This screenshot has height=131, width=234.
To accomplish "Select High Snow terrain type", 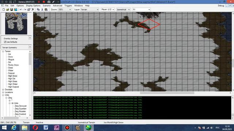I will point(13,76).
